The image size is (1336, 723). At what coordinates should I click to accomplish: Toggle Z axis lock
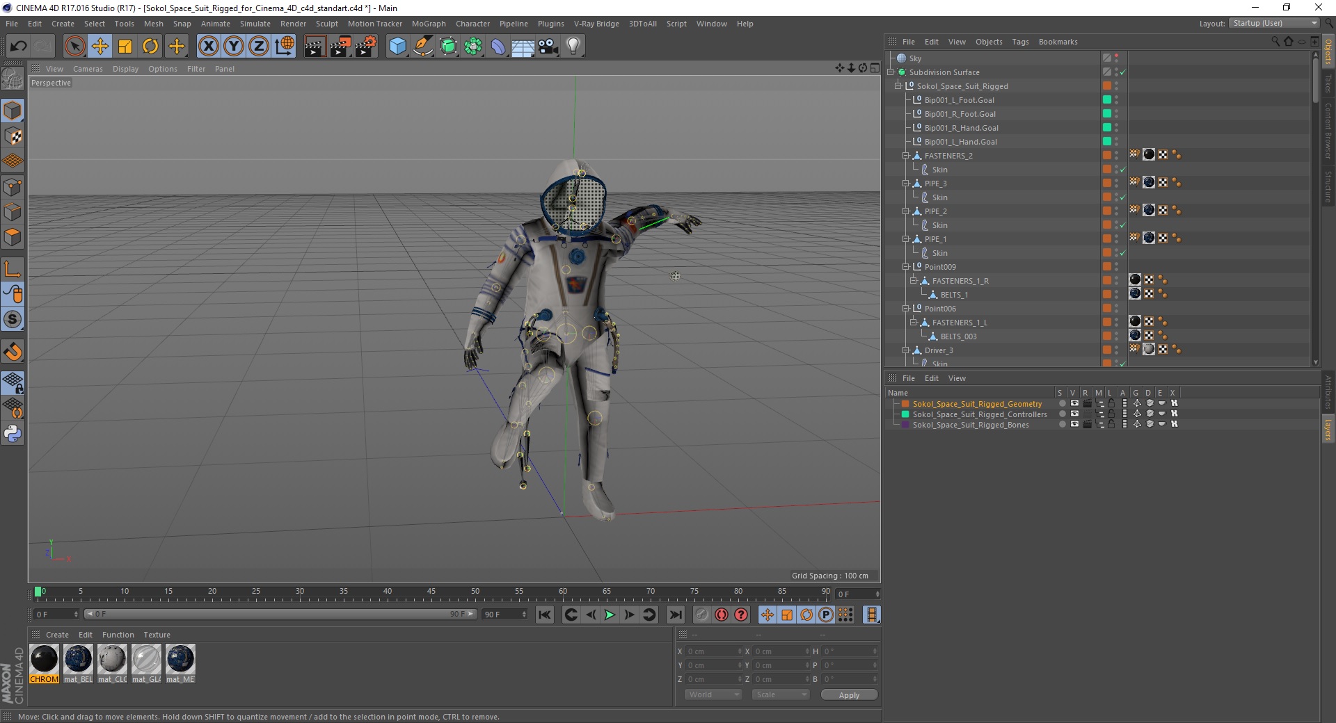[x=259, y=47]
